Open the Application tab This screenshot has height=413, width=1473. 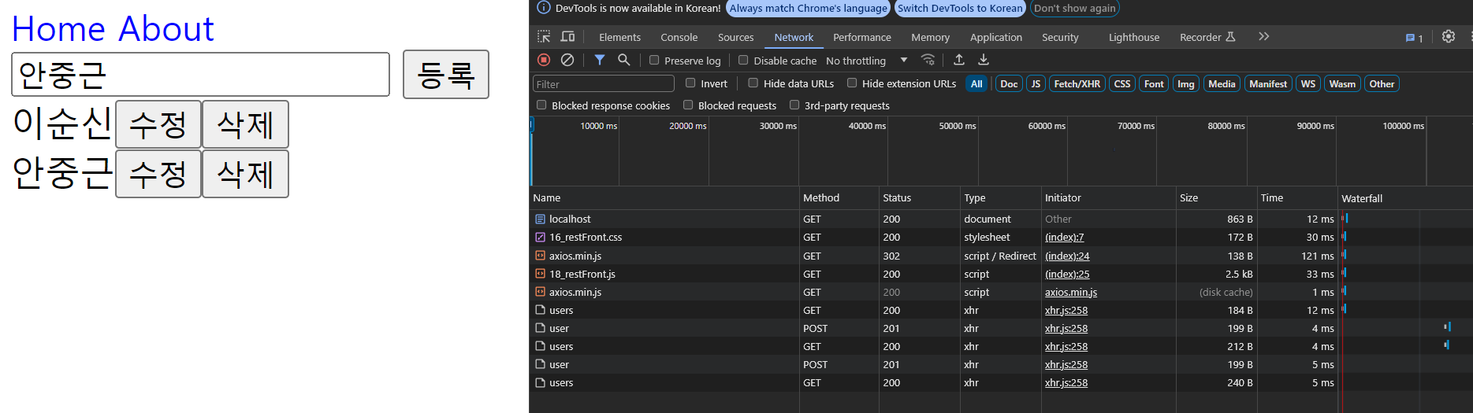point(995,37)
